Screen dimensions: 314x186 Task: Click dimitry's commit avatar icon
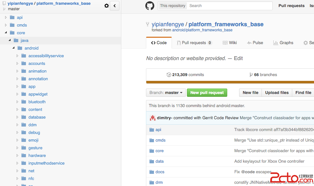(152, 118)
